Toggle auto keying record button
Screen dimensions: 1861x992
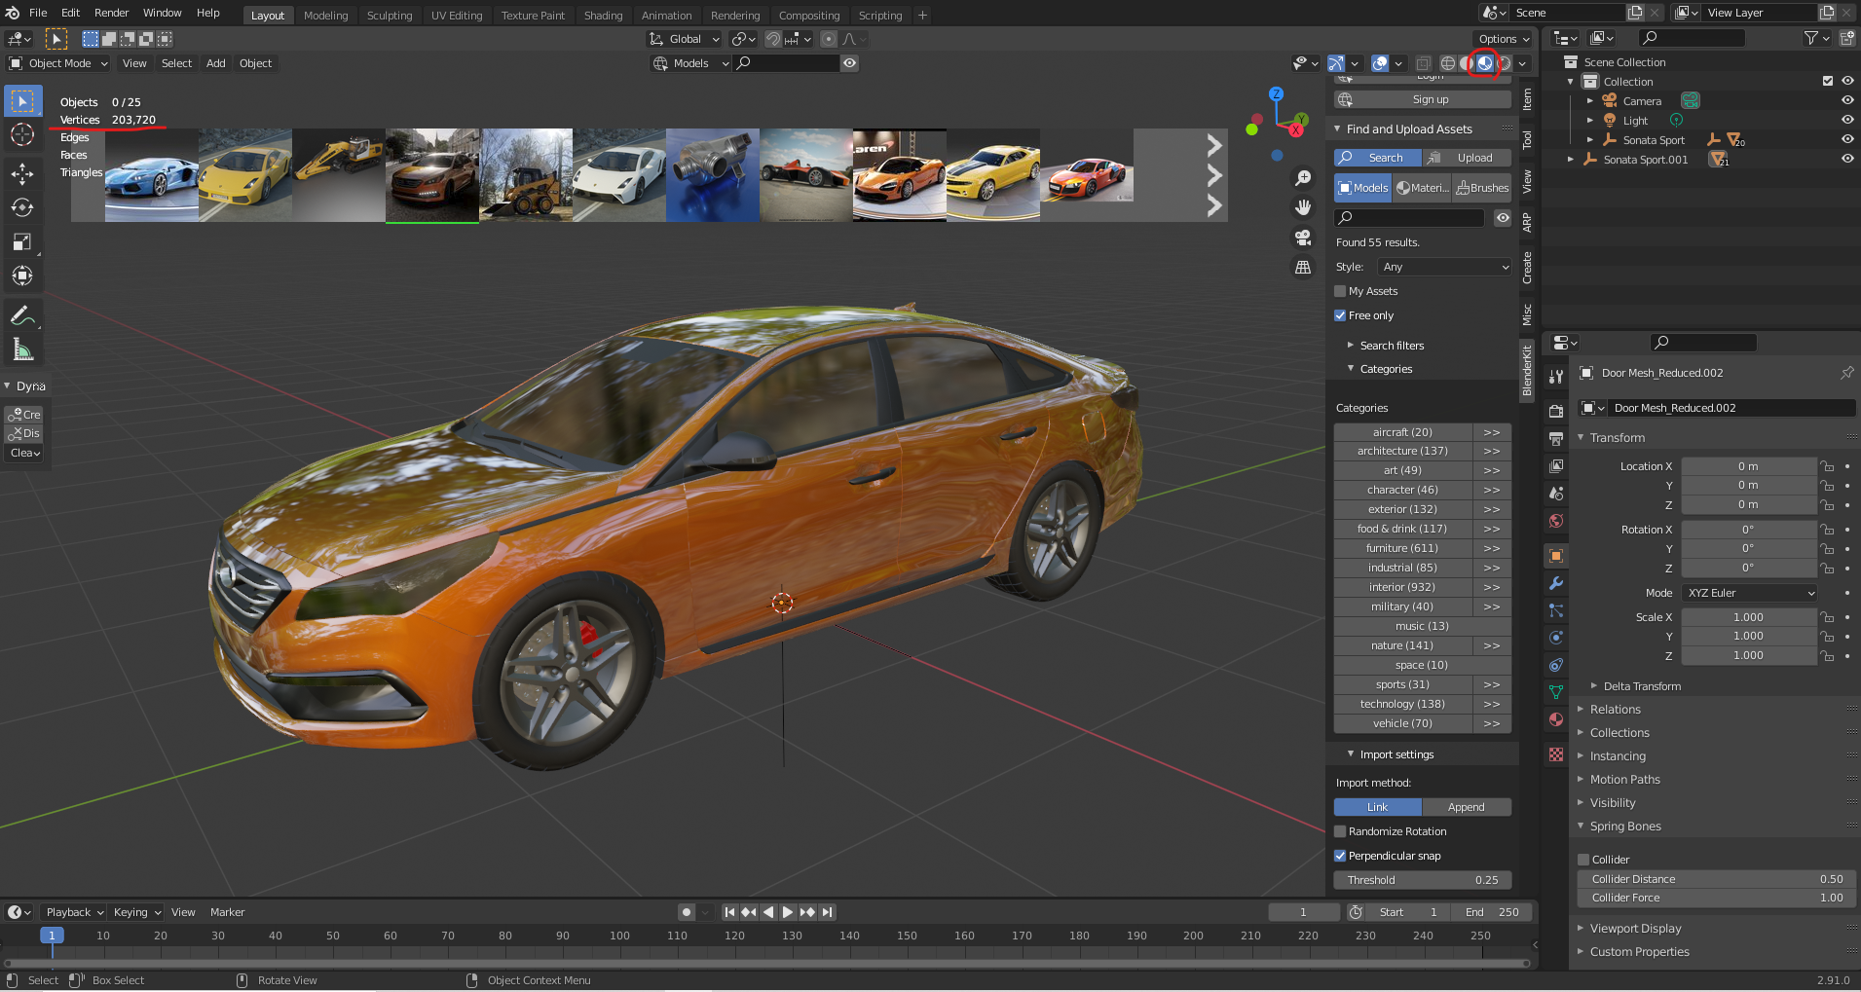tap(687, 912)
